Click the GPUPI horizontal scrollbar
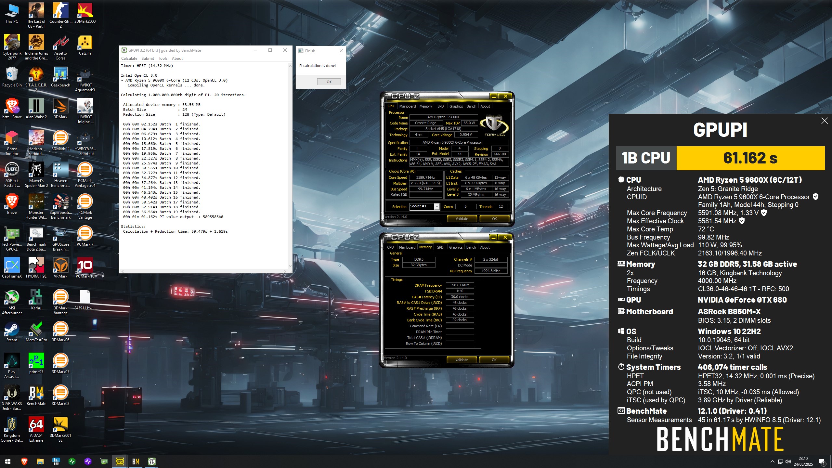 point(203,271)
